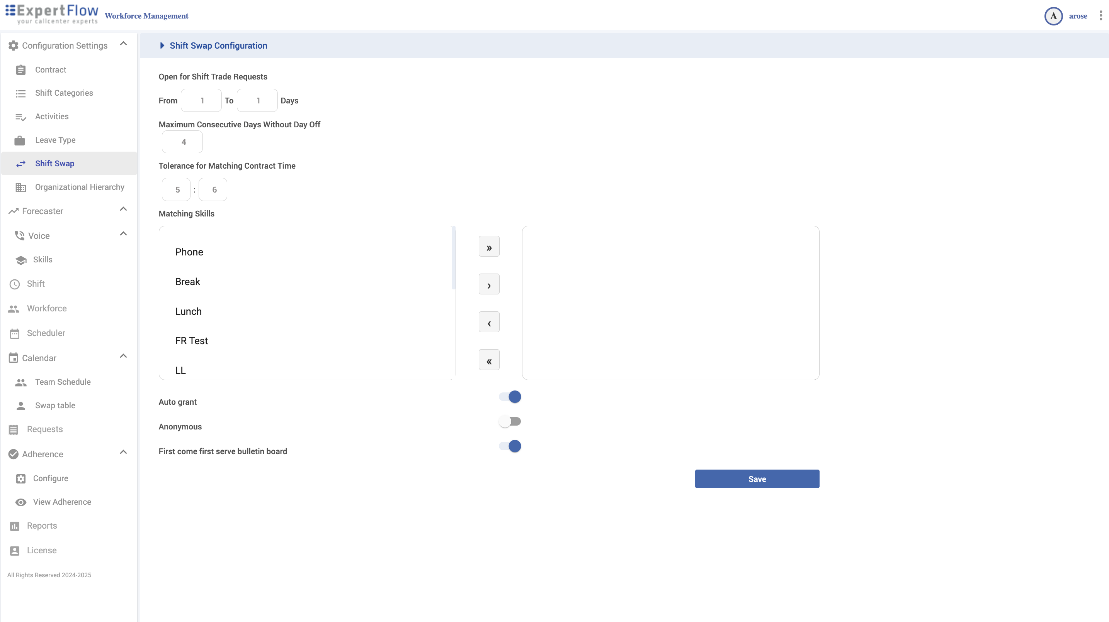
Task: Click the Skills graduation cap icon
Action: pyautogui.click(x=20, y=260)
